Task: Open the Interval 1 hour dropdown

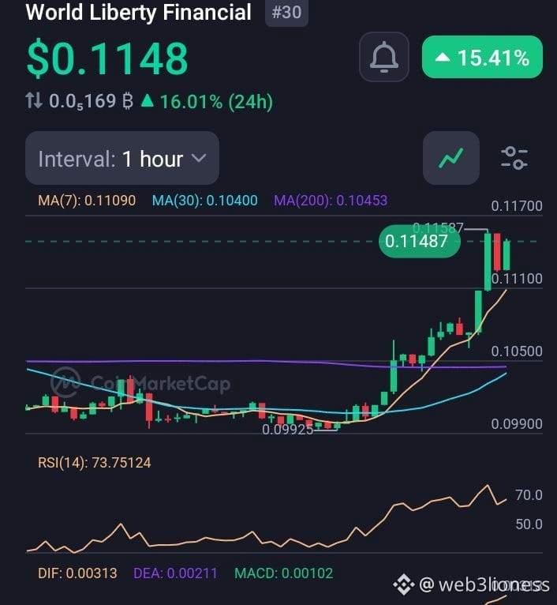Action: 122,158
